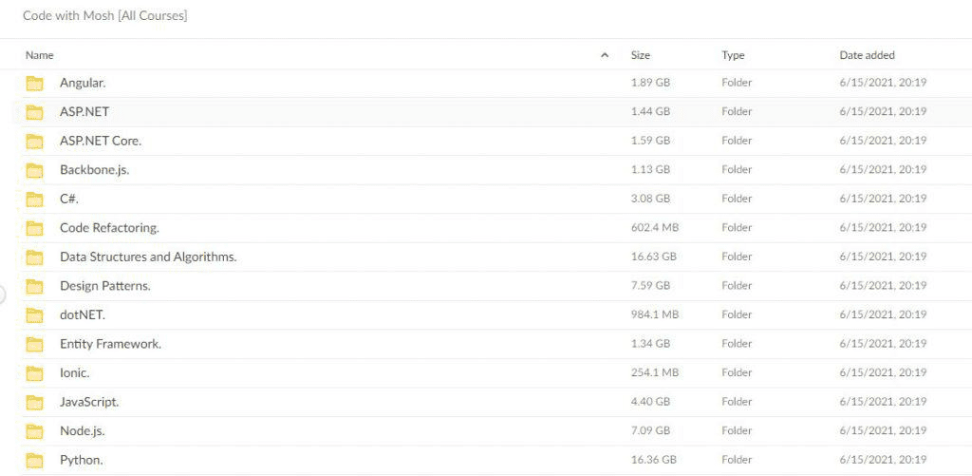Screen dimensions: 972x476
Task: Click the Python folder icon
Action: [x=35, y=461]
